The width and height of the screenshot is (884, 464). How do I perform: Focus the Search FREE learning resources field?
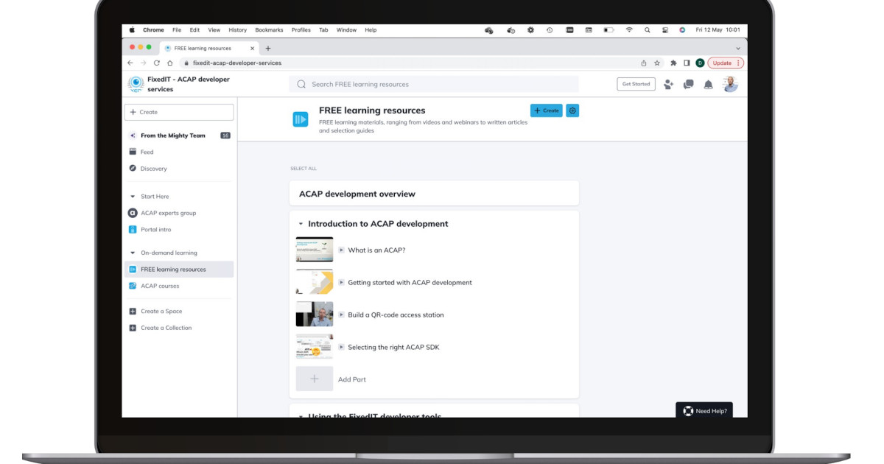(434, 84)
